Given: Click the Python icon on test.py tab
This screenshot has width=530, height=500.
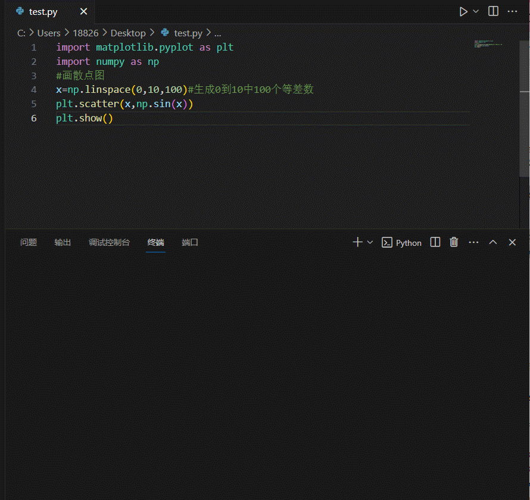Looking at the screenshot, I should point(20,11).
